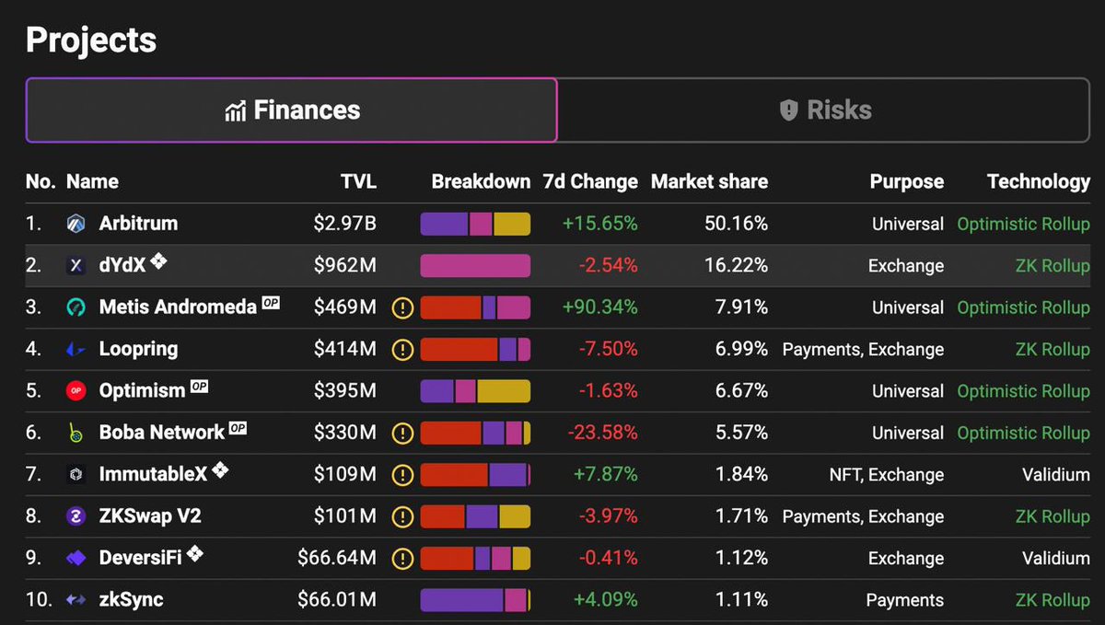Click the warning icon in Loopring row
The image size is (1105, 625).
pyautogui.click(x=402, y=350)
